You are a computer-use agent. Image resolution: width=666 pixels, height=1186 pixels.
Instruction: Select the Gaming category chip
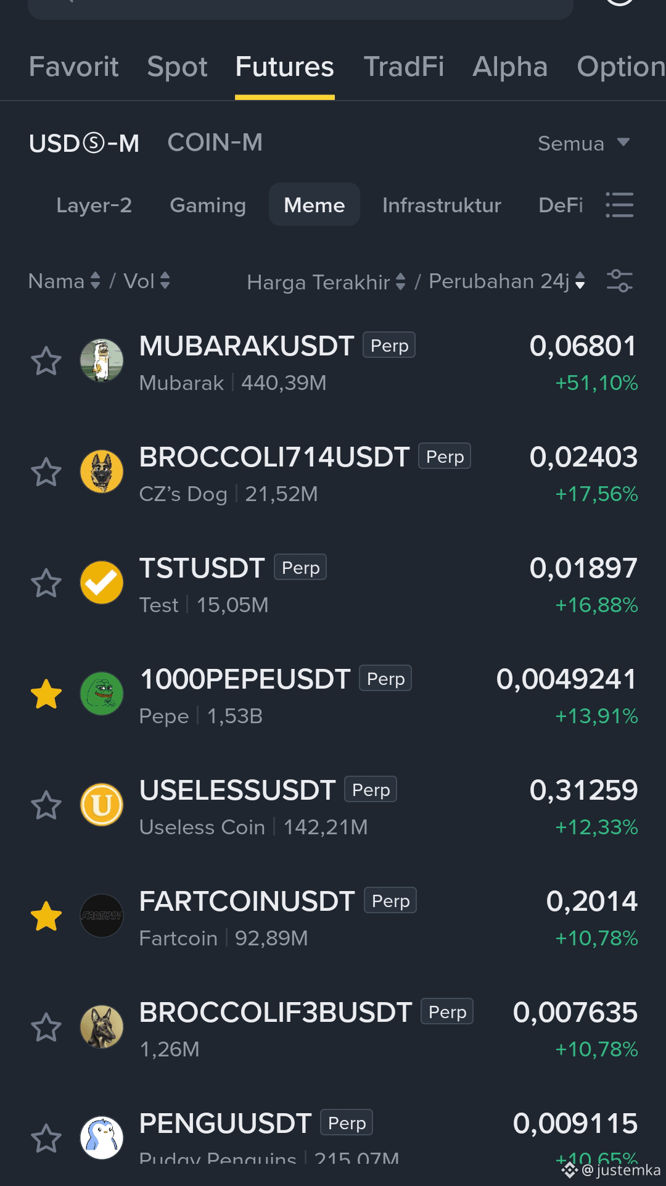(208, 205)
